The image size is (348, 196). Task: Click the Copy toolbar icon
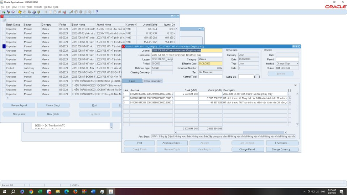(x=50, y=12)
